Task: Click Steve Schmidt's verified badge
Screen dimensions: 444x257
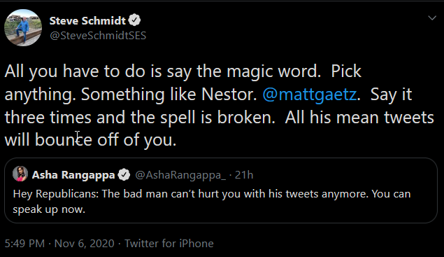Action: coord(134,20)
